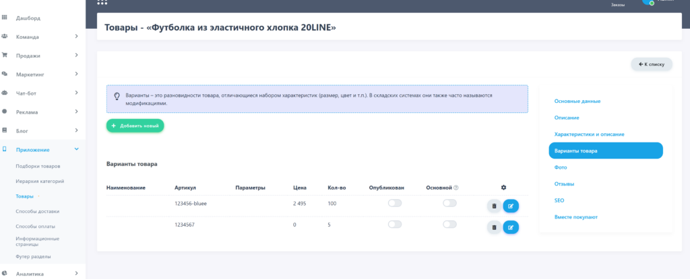Open Способы оплаты in sidebar
Image resolution: width=690 pixels, height=279 pixels.
click(x=35, y=227)
